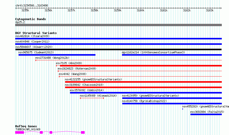The width and height of the screenshot is (229, 135).
Task: Open the nsv5844607 (Almarri2020) label
Action: point(34,47)
